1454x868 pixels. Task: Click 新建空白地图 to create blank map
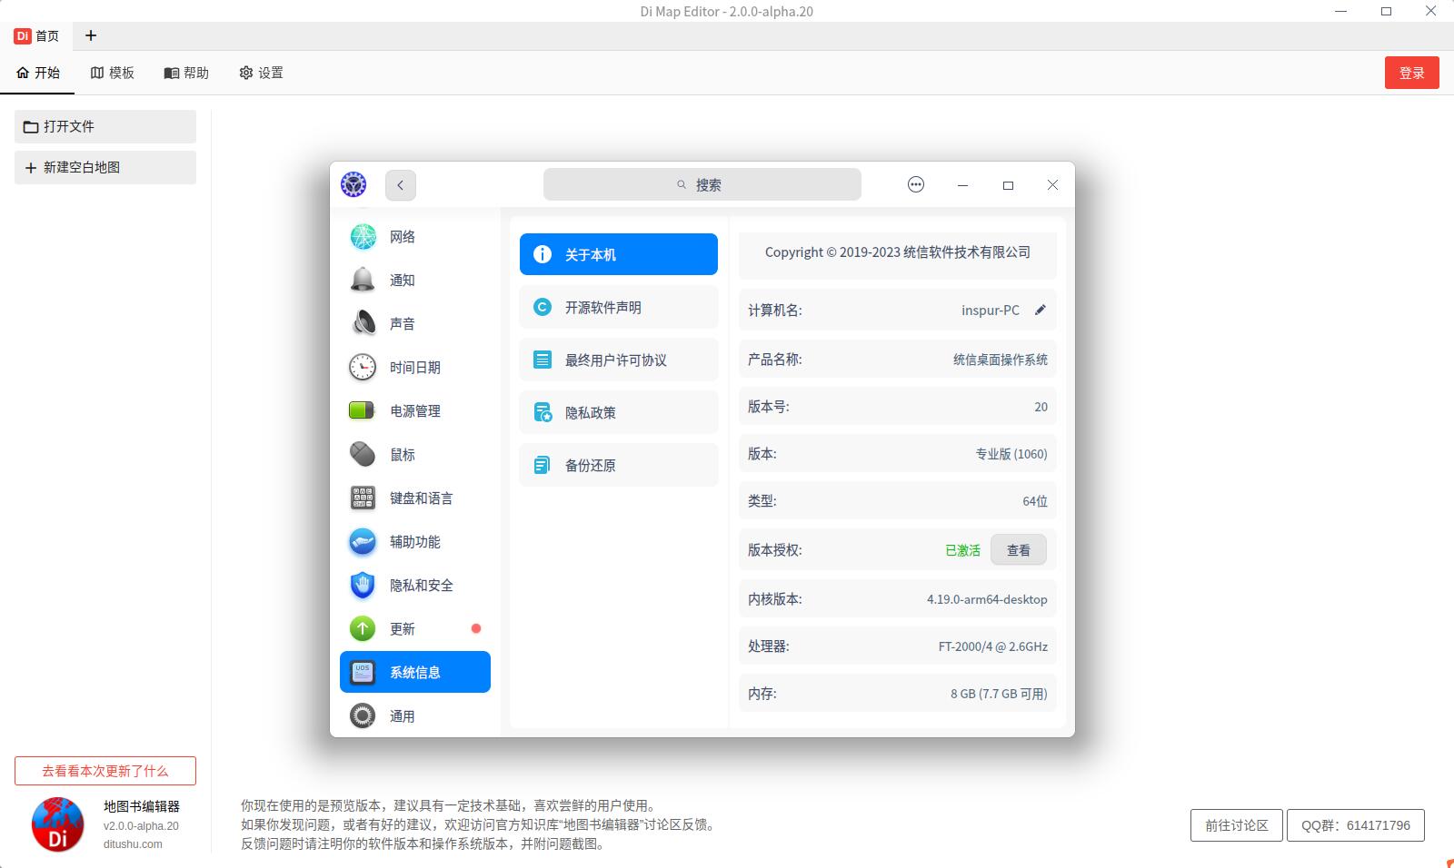(105, 168)
